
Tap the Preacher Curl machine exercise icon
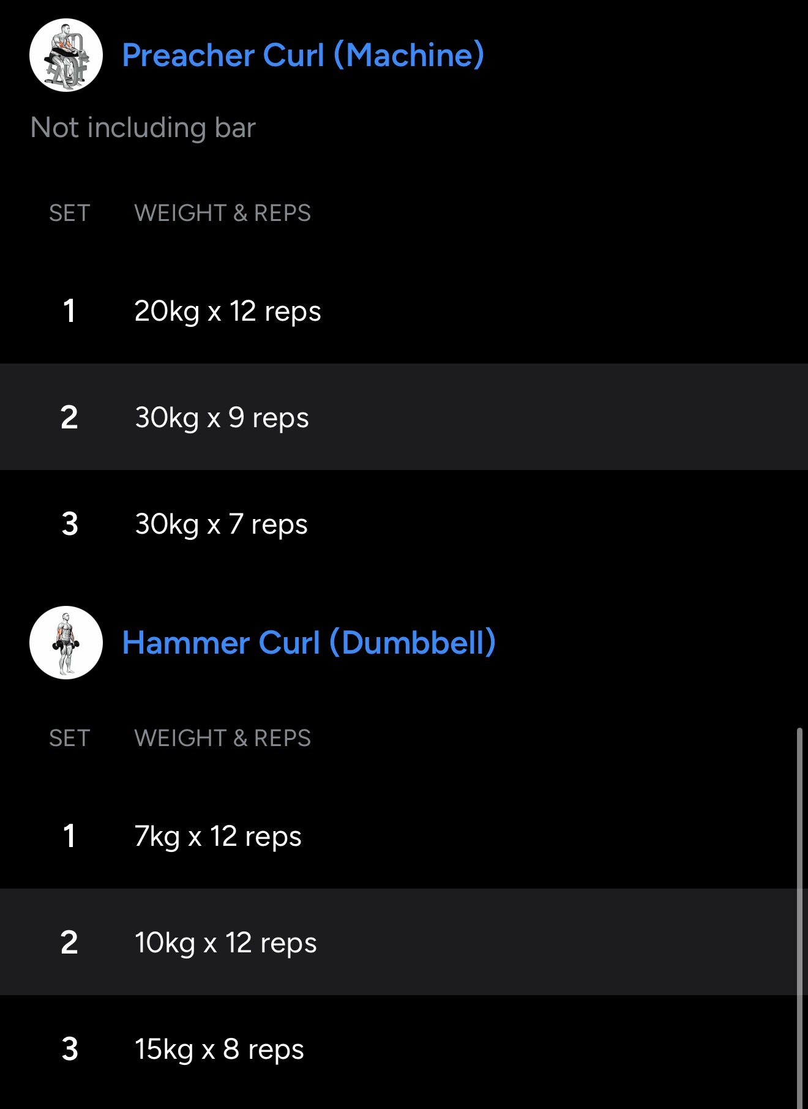click(x=66, y=55)
